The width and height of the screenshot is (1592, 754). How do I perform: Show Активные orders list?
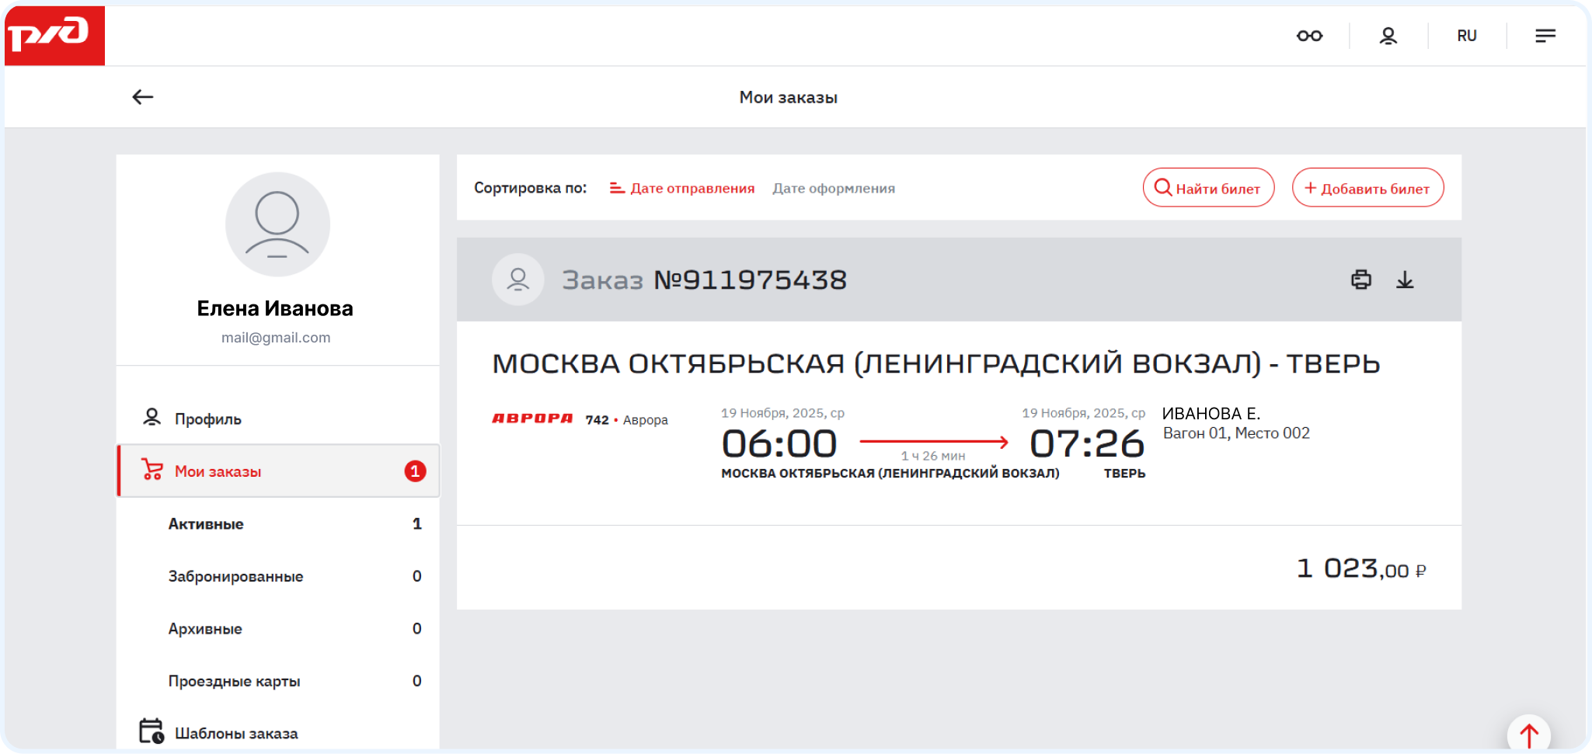[x=206, y=524]
